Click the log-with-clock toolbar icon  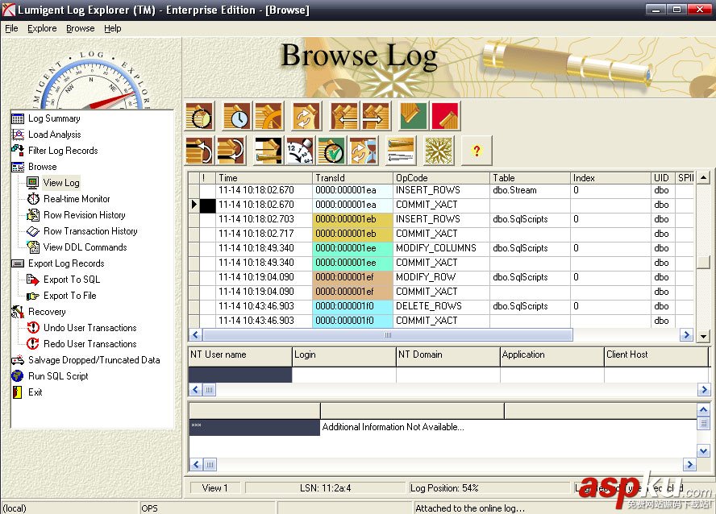click(x=237, y=116)
